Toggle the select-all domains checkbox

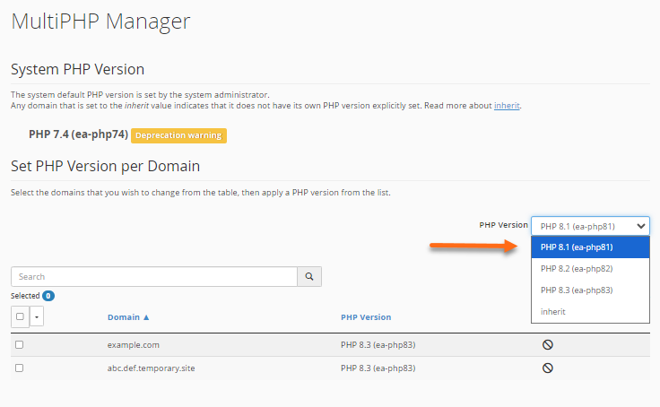(x=20, y=316)
